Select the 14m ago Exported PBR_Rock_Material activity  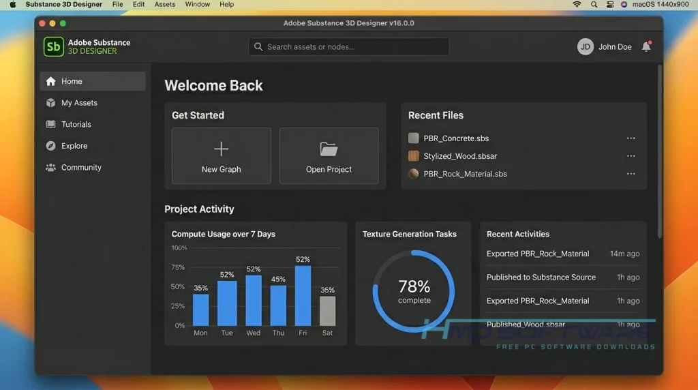pyautogui.click(x=563, y=254)
